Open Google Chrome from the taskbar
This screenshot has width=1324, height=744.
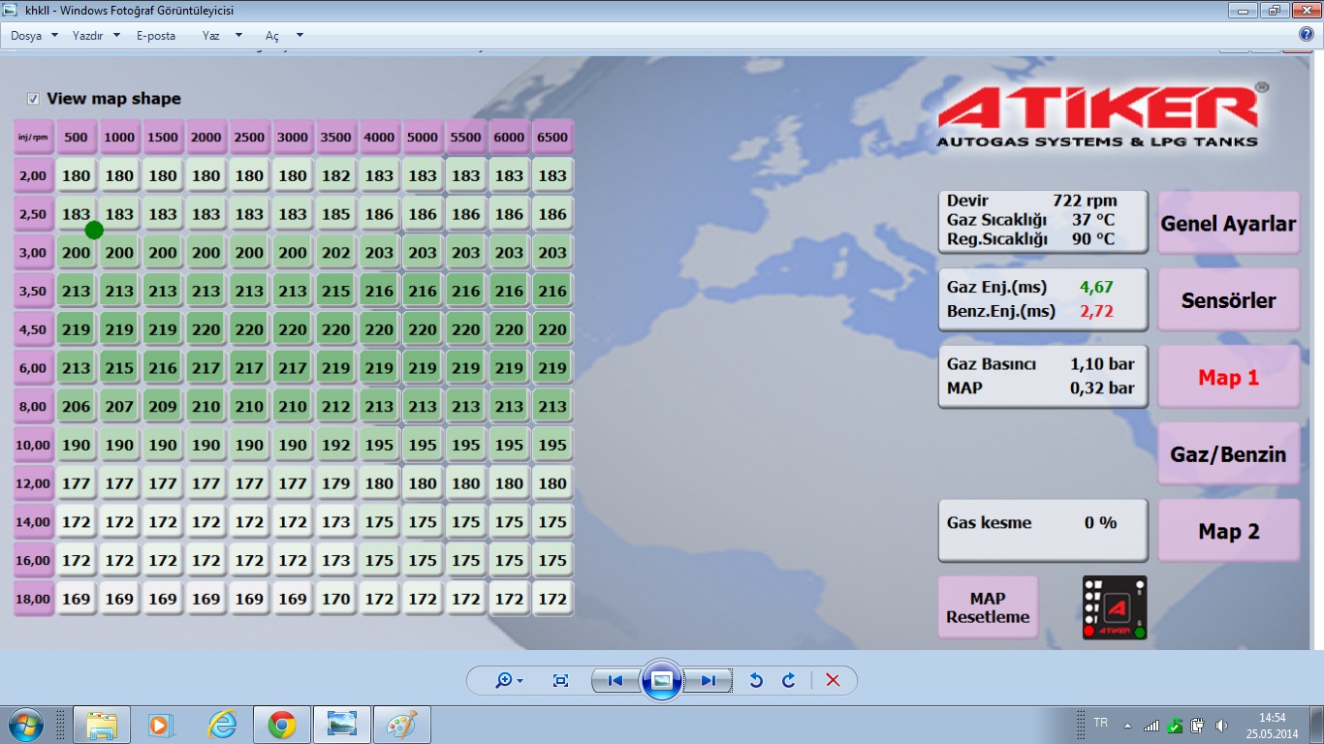pos(282,724)
